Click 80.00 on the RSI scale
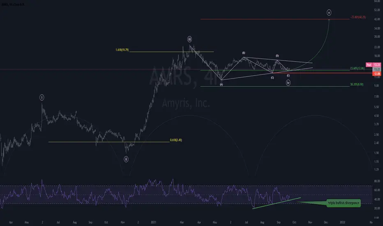Viewport: 383px width, 226px height. click(377, 181)
